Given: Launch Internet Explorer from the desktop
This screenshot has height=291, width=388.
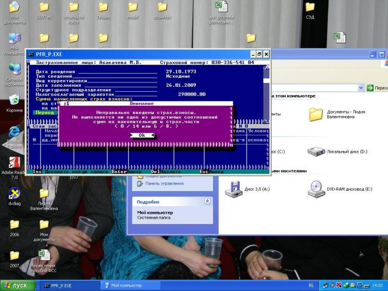Looking at the screenshot, I should (x=14, y=131).
